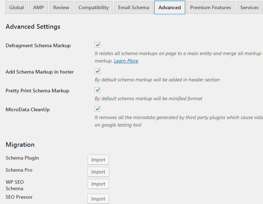Go to the Review tab
Screen dimensions: 263x204
pos(61,7)
